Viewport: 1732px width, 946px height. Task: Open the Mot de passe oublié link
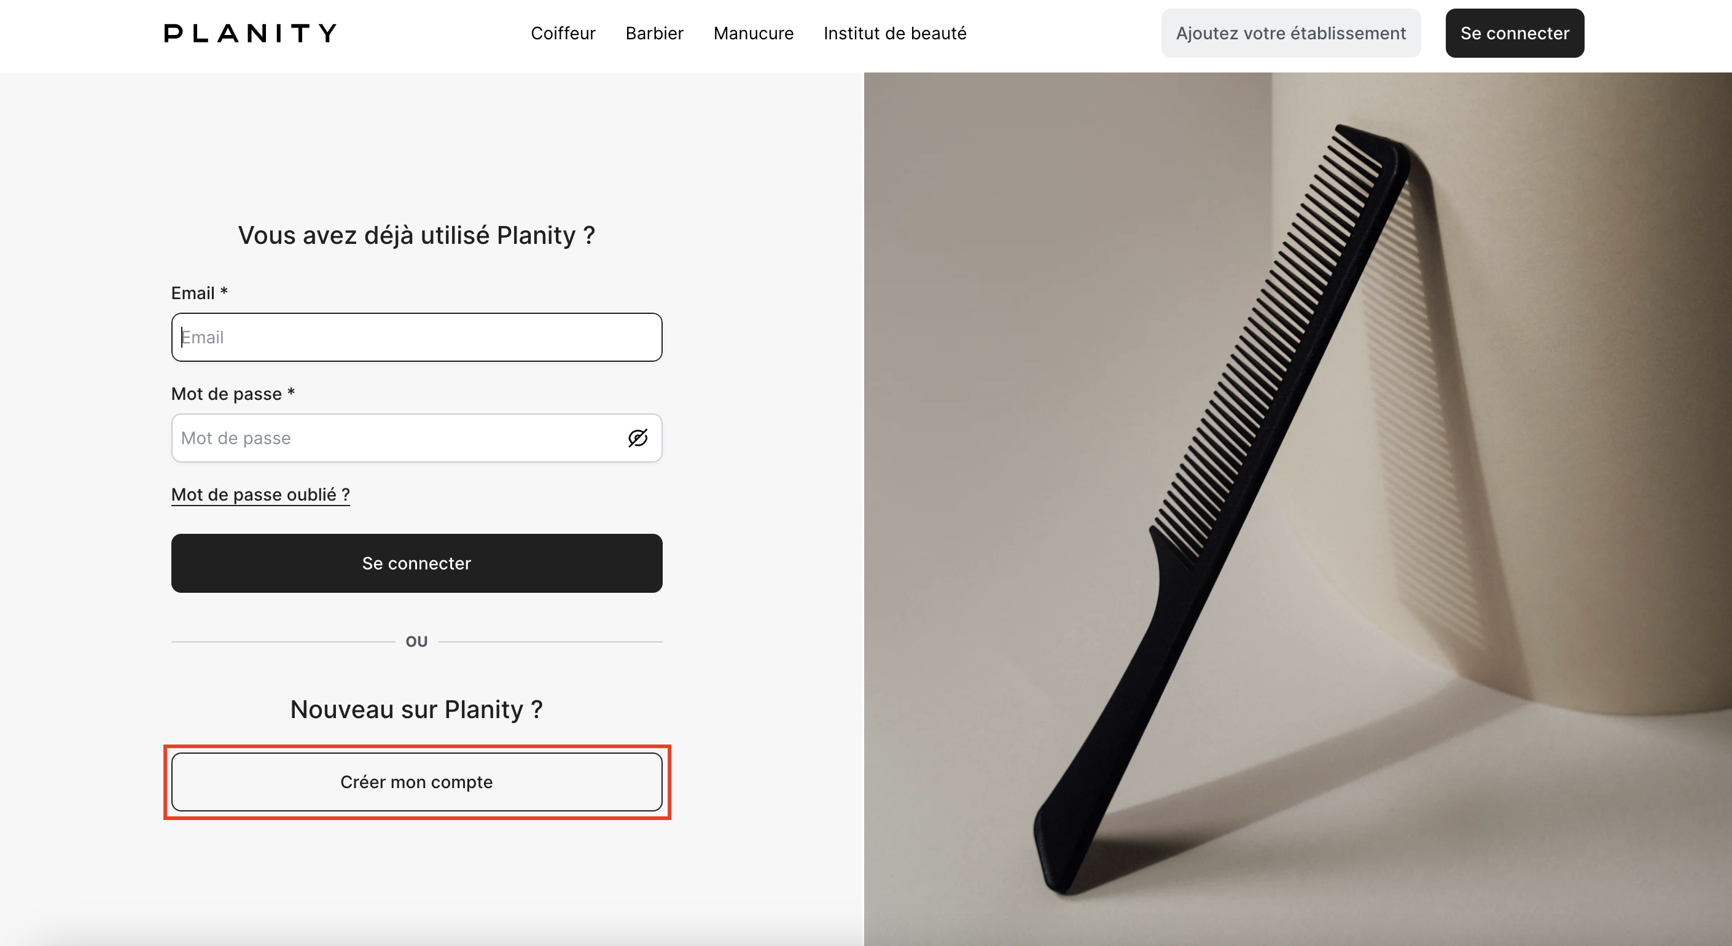(260, 494)
